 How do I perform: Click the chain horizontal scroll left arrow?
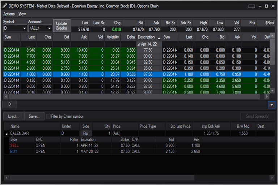(x=6, y=97)
